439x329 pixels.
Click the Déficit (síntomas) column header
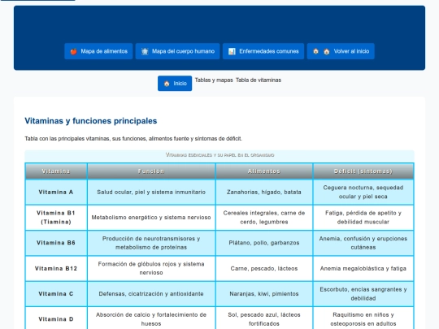[363, 171]
